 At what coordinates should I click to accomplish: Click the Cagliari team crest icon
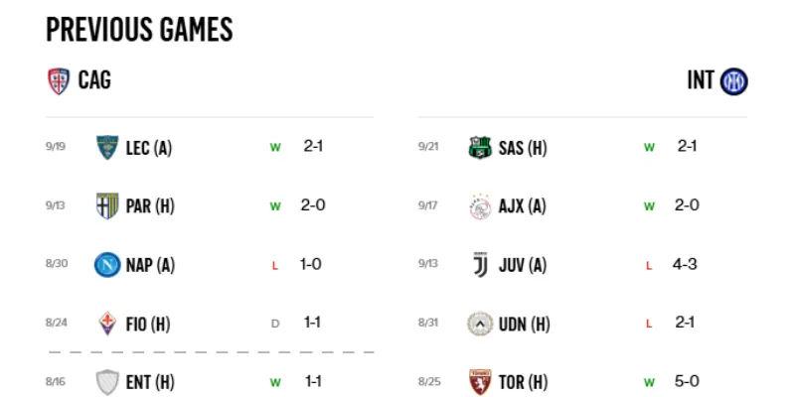point(59,81)
